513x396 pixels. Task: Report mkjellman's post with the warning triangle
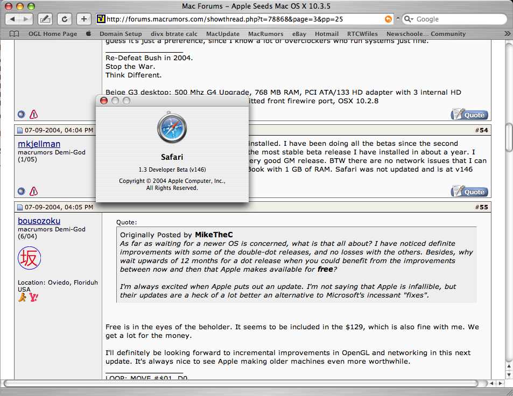click(x=34, y=192)
